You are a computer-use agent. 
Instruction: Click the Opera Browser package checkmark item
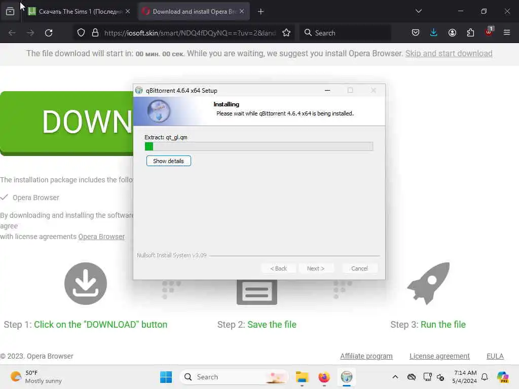(x=29, y=198)
